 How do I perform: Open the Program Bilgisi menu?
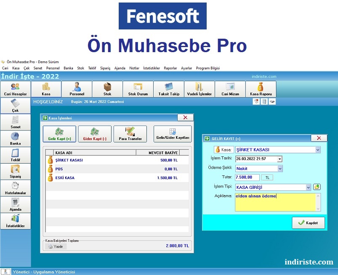208,68
